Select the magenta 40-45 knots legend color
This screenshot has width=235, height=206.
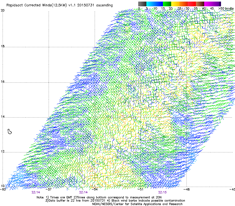click(x=208, y=4)
